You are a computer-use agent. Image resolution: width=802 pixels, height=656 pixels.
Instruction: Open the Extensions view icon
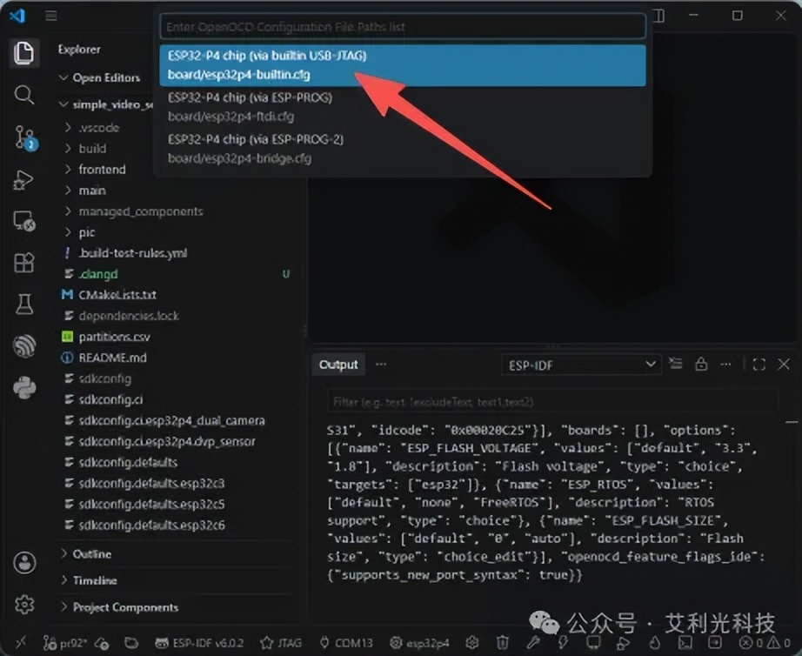[23, 263]
